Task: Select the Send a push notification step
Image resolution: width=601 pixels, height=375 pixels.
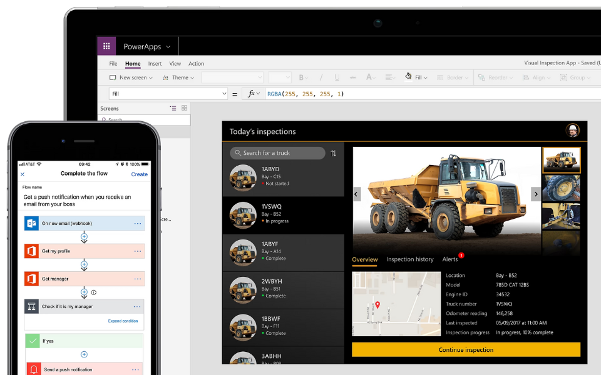Action: [x=85, y=369]
